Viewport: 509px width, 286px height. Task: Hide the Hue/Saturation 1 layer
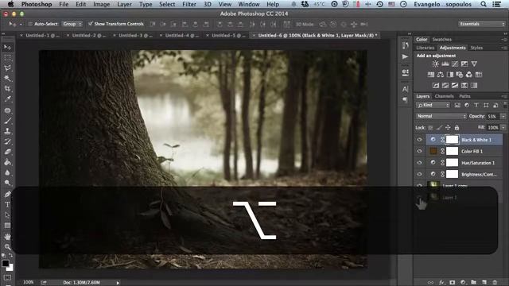pos(419,163)
